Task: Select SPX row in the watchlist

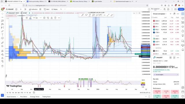Action: [166, 27]
